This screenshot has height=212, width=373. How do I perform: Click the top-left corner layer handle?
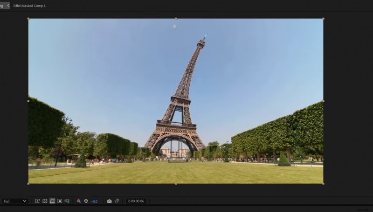[x=28, y=19]
